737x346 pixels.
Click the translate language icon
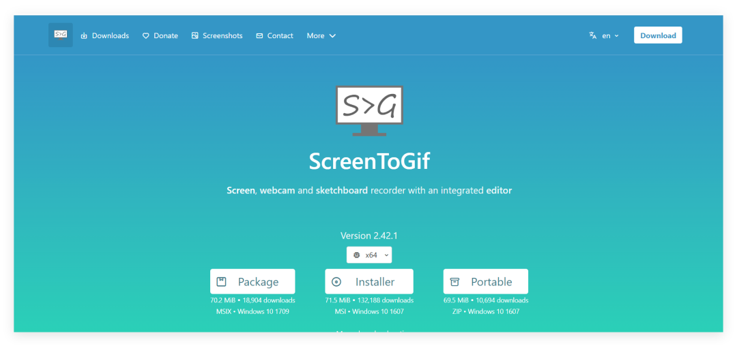[x=593, y=35]
